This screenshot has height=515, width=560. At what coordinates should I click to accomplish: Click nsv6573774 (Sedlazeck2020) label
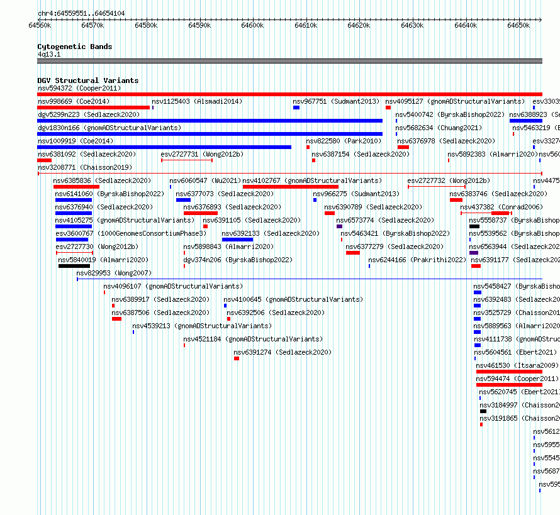tap(385, 220)
